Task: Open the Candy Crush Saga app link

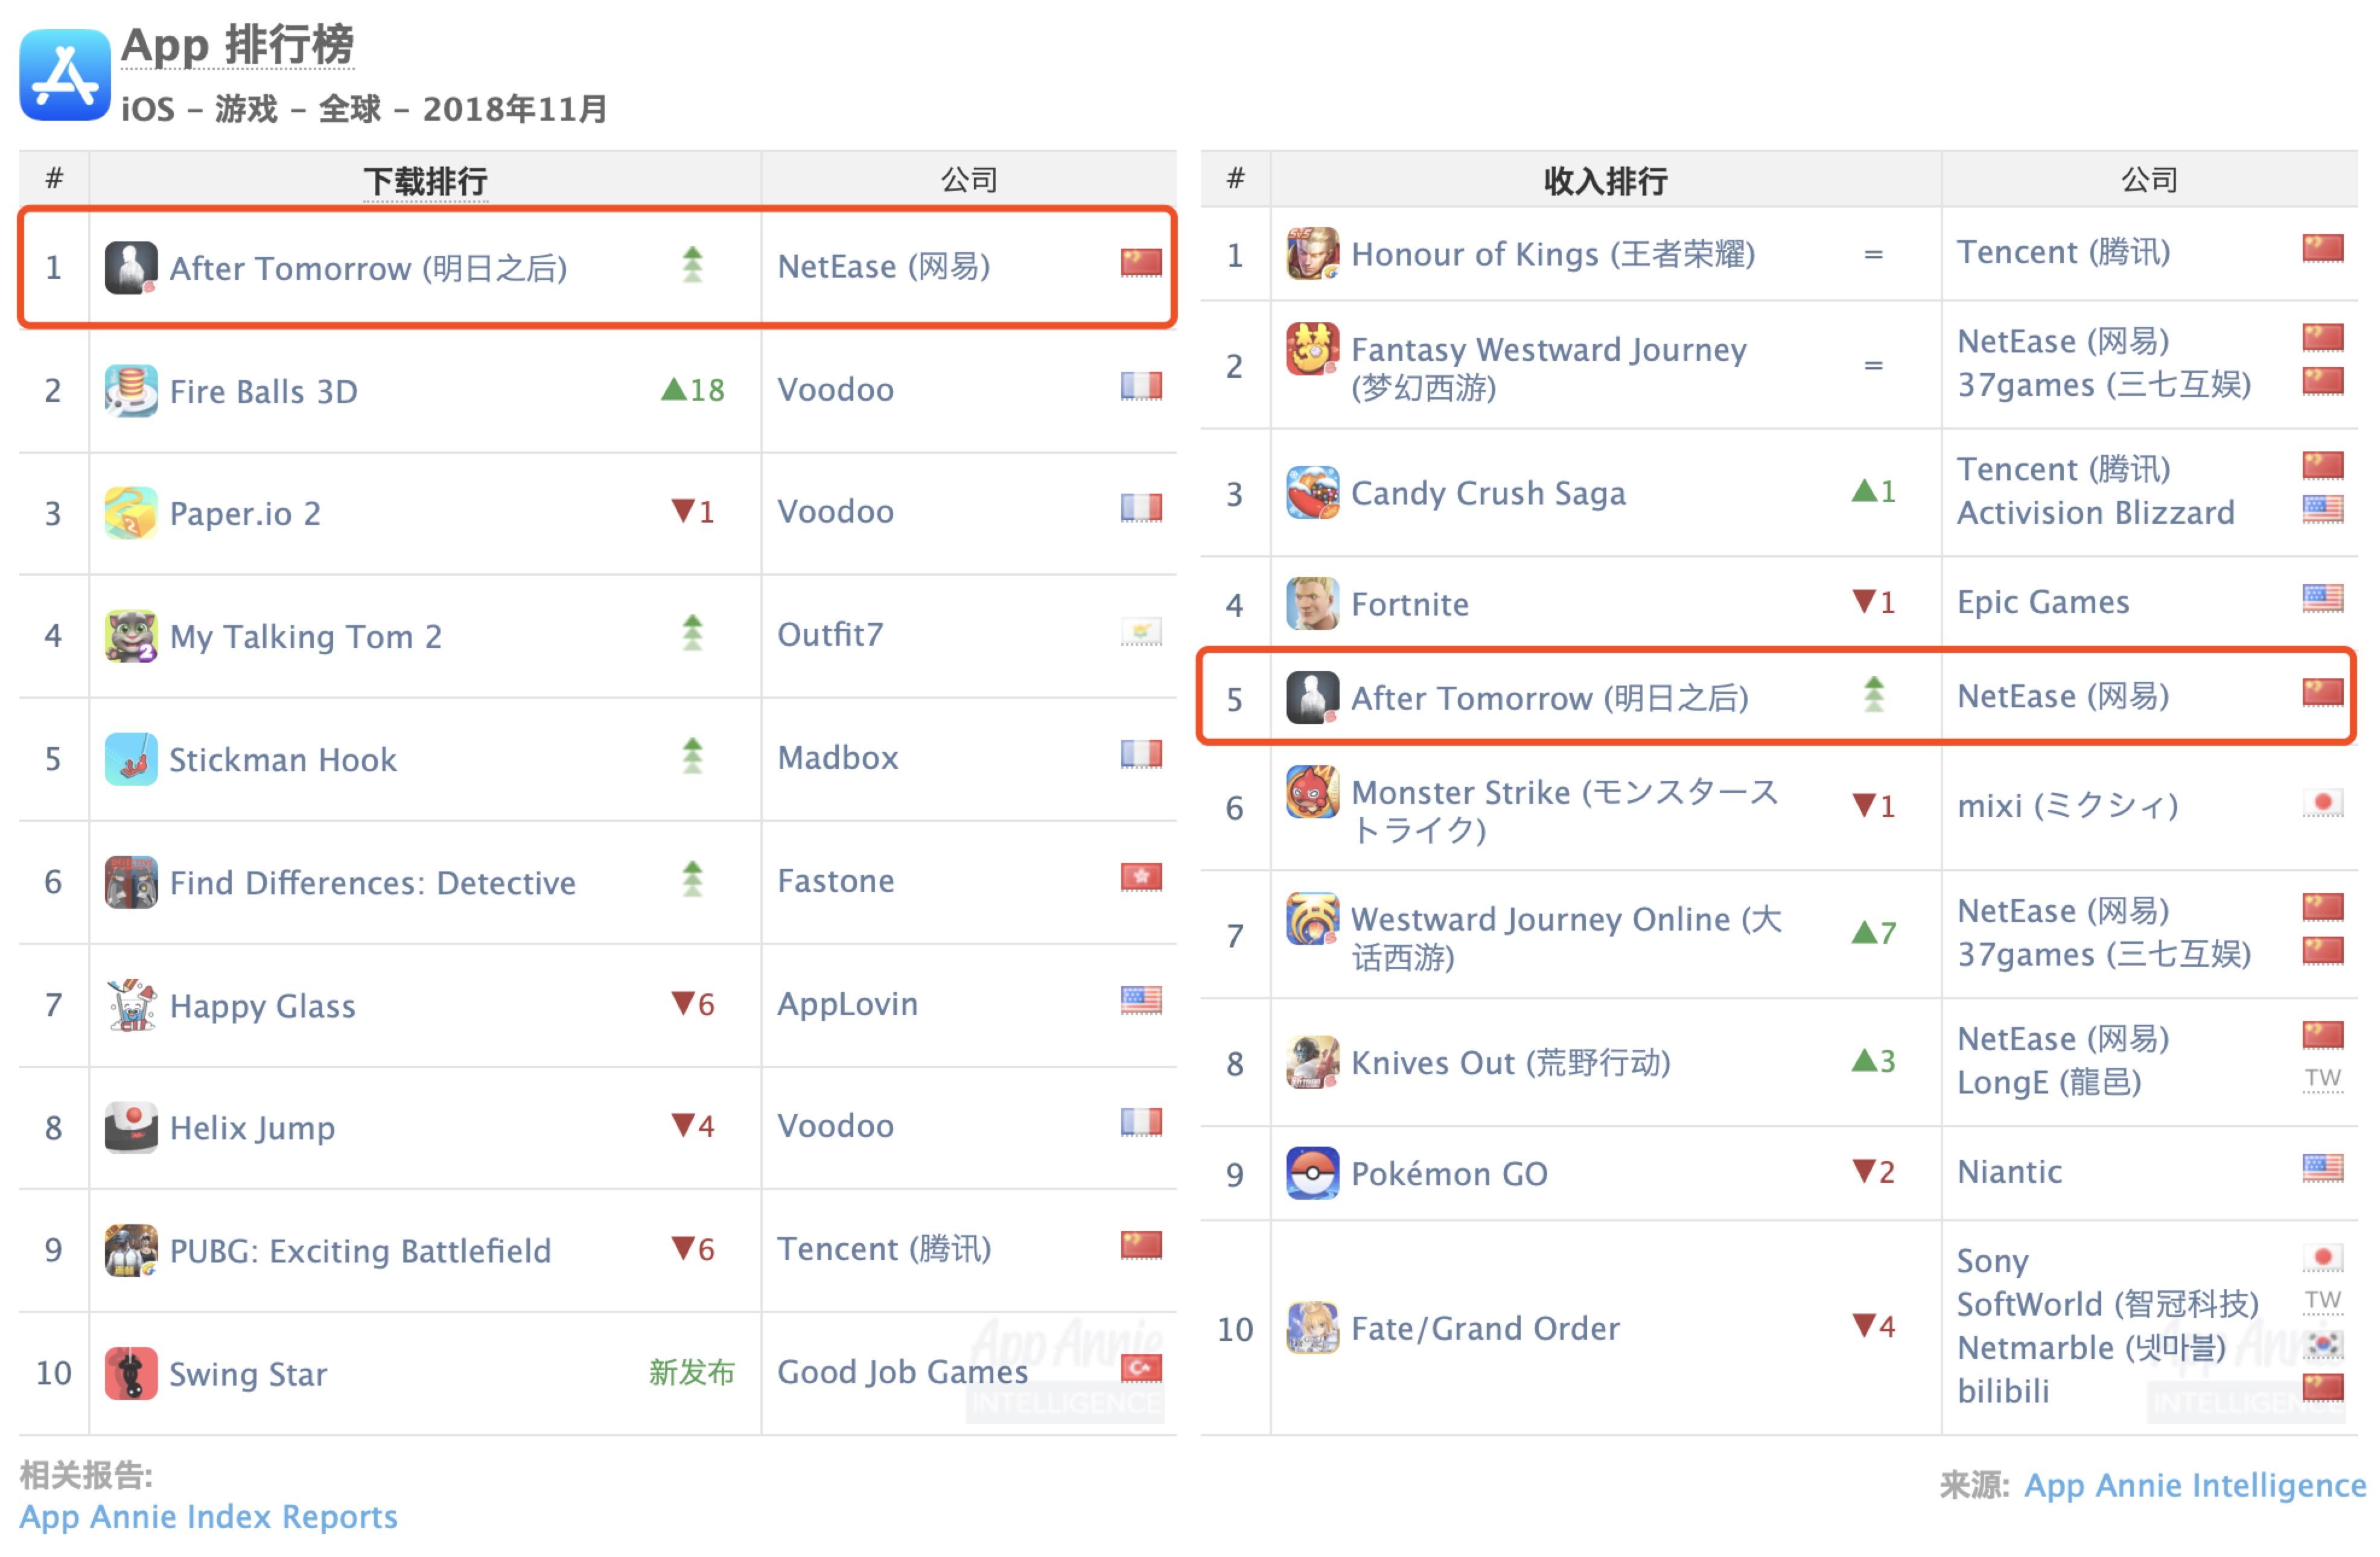Action: click(x=1488, y=494)
